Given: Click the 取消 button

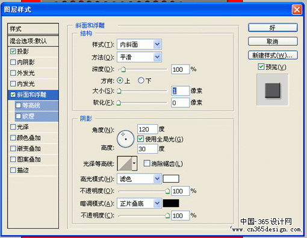Looking at the screenshot, I should coord(273,42).
